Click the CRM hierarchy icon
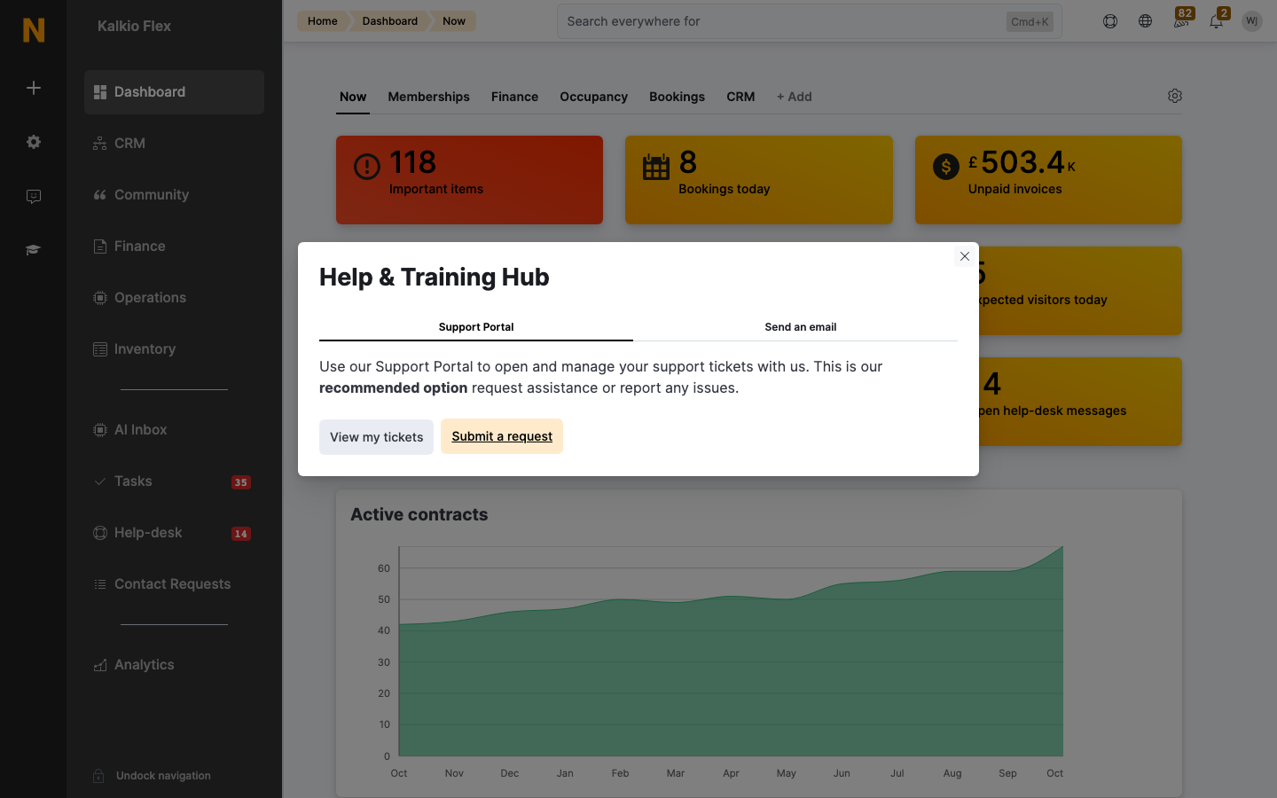The height and width of the screenshot is (798, 1277). [x=100, y=144]
